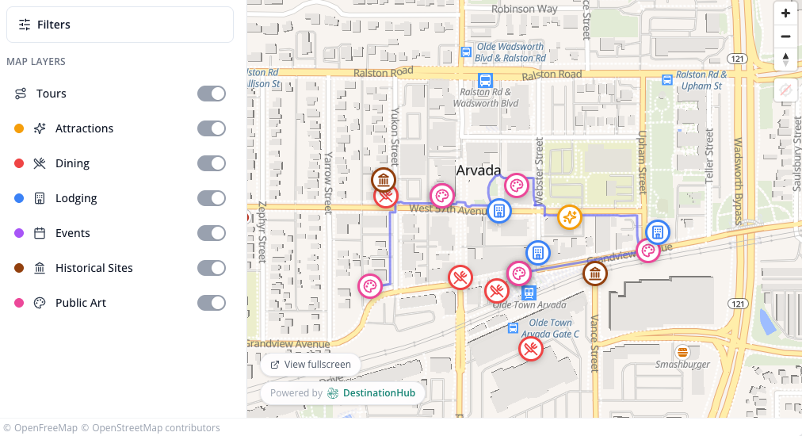Select lodging marker below Upham Street
Screen dimensions: 802x436
tap(658, 232)
